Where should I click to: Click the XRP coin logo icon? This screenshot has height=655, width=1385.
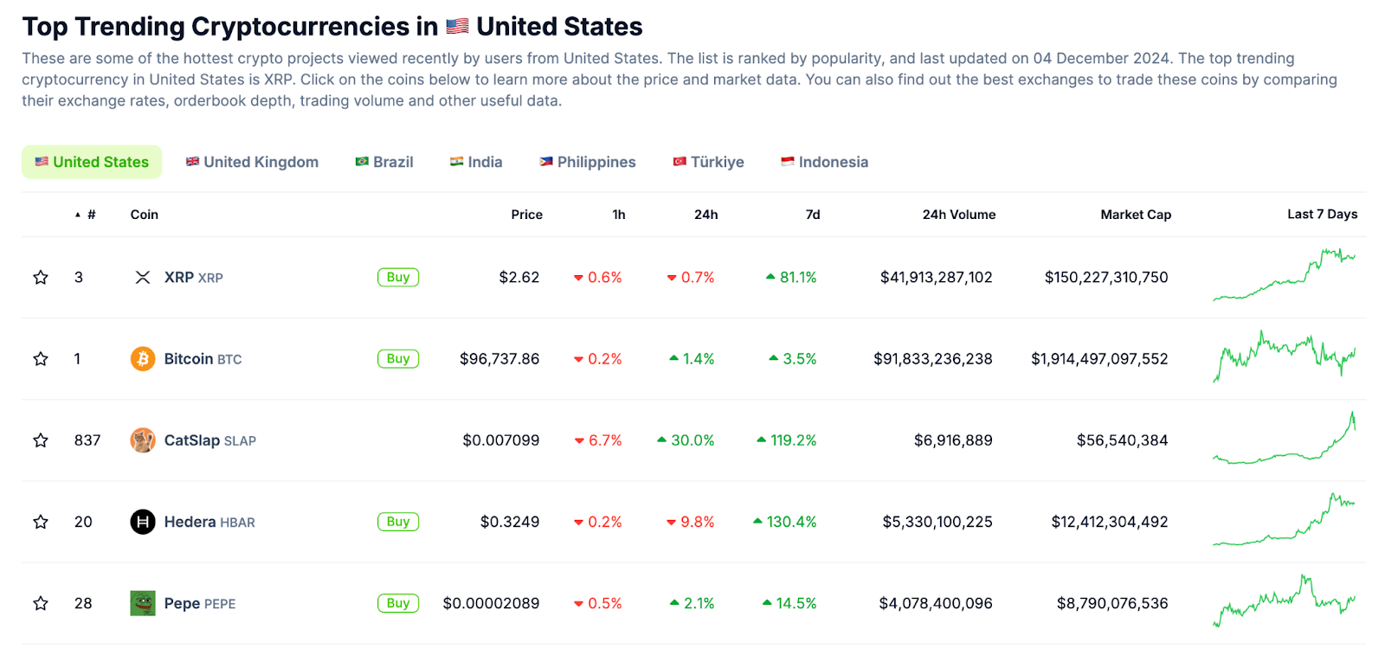click(143, 278)
